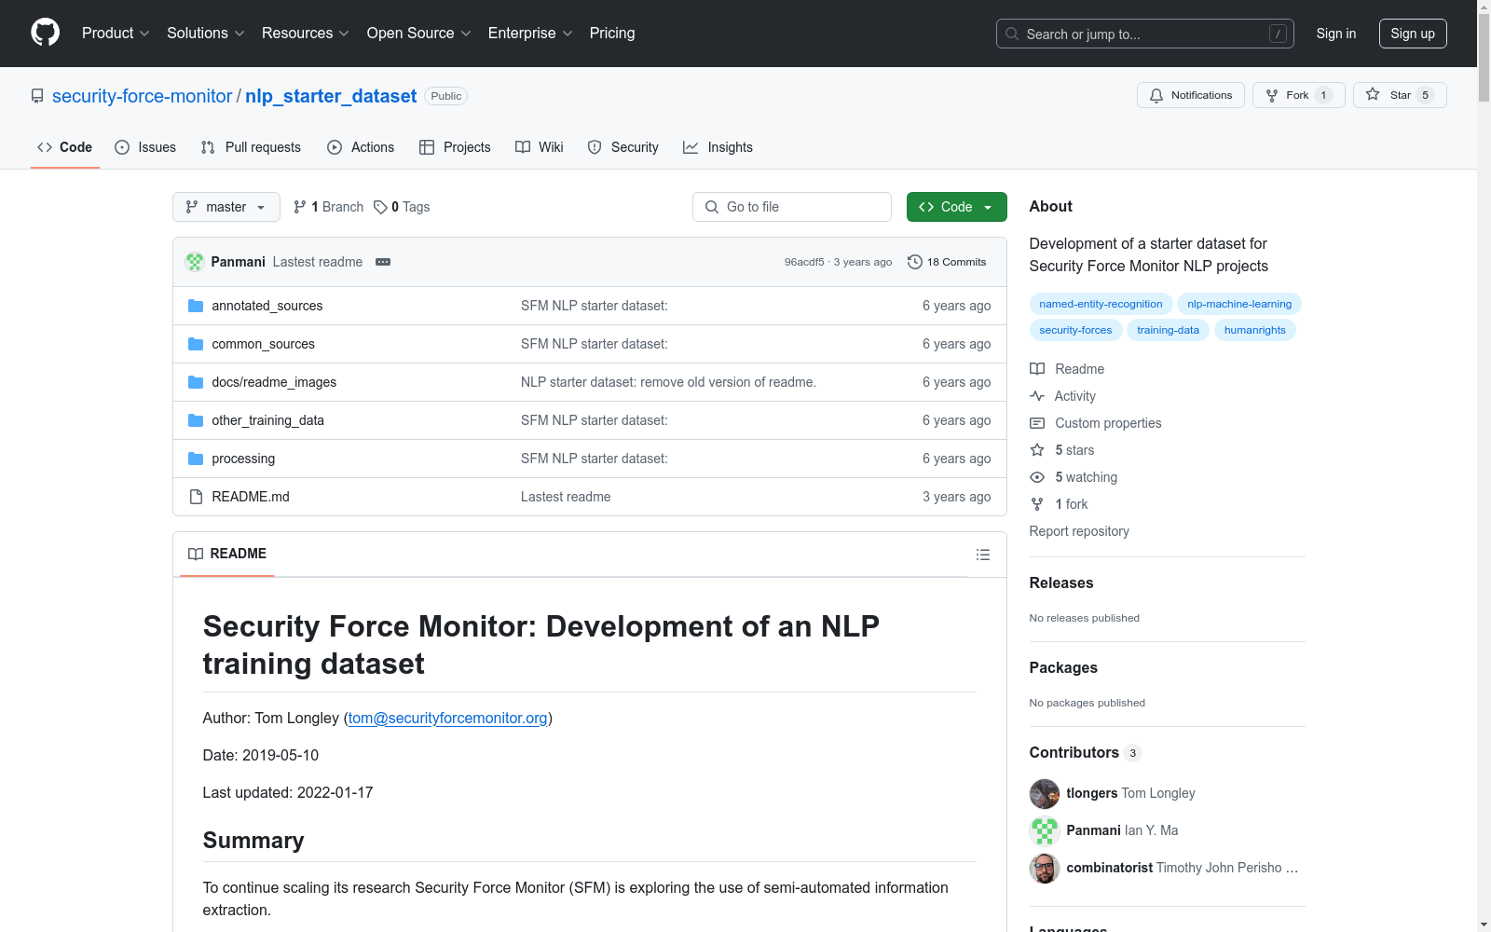This screenshot has height=932, width=1491.
Task: Expand the Open Source menu
Action: coord(418,33)
